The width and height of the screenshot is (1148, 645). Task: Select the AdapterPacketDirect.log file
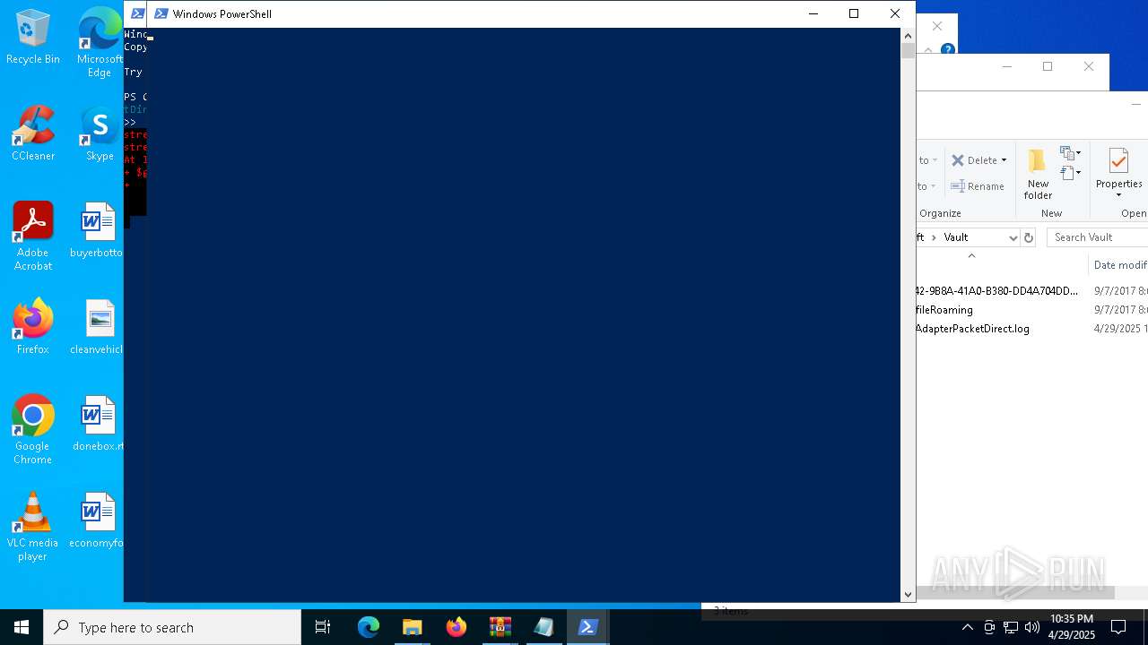(x=972, y=329)
